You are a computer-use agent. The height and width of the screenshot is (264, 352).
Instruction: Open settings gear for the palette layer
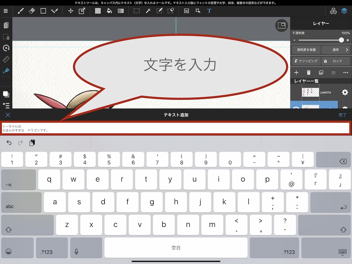[x=345, y=92]
